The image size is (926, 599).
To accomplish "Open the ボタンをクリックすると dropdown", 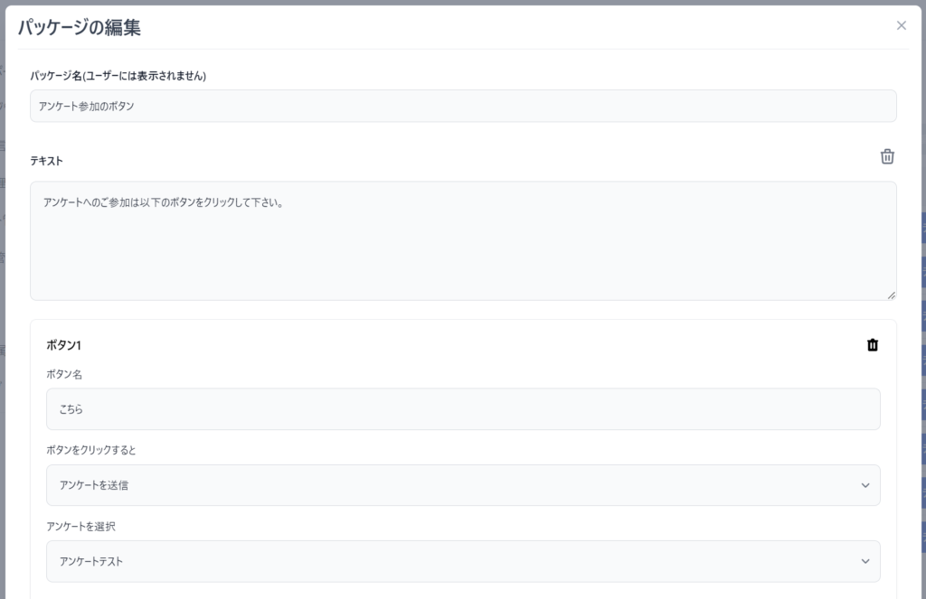I will pyautogui.click(x=463, y=485).
